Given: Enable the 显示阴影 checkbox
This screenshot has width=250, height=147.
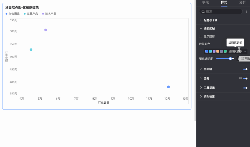Looking at the screenshot, I should [x=201, y=36].
